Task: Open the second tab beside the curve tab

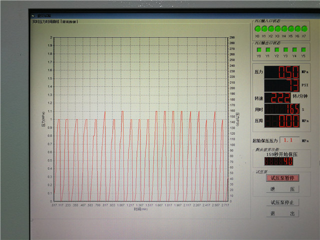Action: [69, 21]
